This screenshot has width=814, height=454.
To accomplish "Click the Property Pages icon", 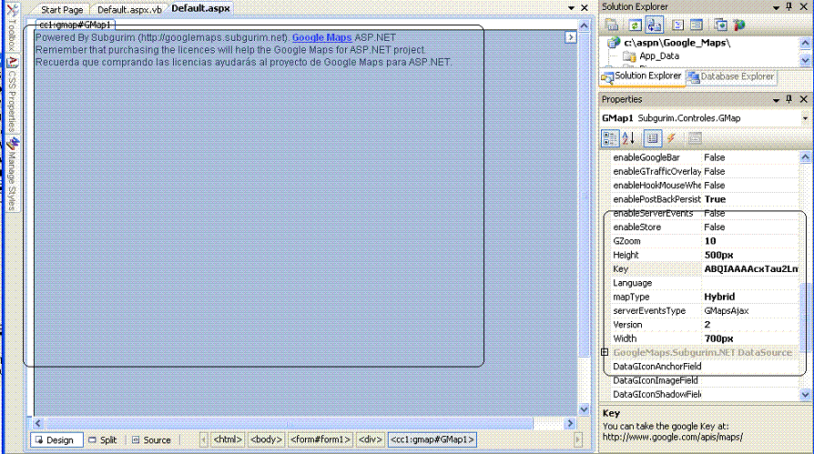I will (x=695, y=138).
